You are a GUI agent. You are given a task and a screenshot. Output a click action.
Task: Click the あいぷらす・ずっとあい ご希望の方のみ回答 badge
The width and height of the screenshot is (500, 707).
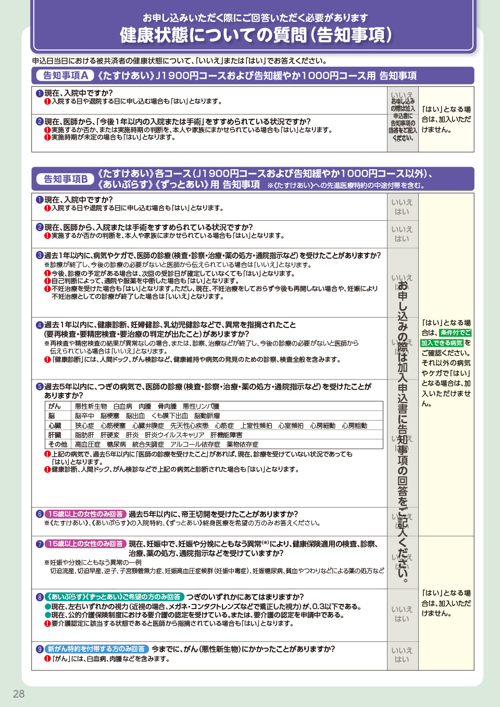click(x=115, y=597)
